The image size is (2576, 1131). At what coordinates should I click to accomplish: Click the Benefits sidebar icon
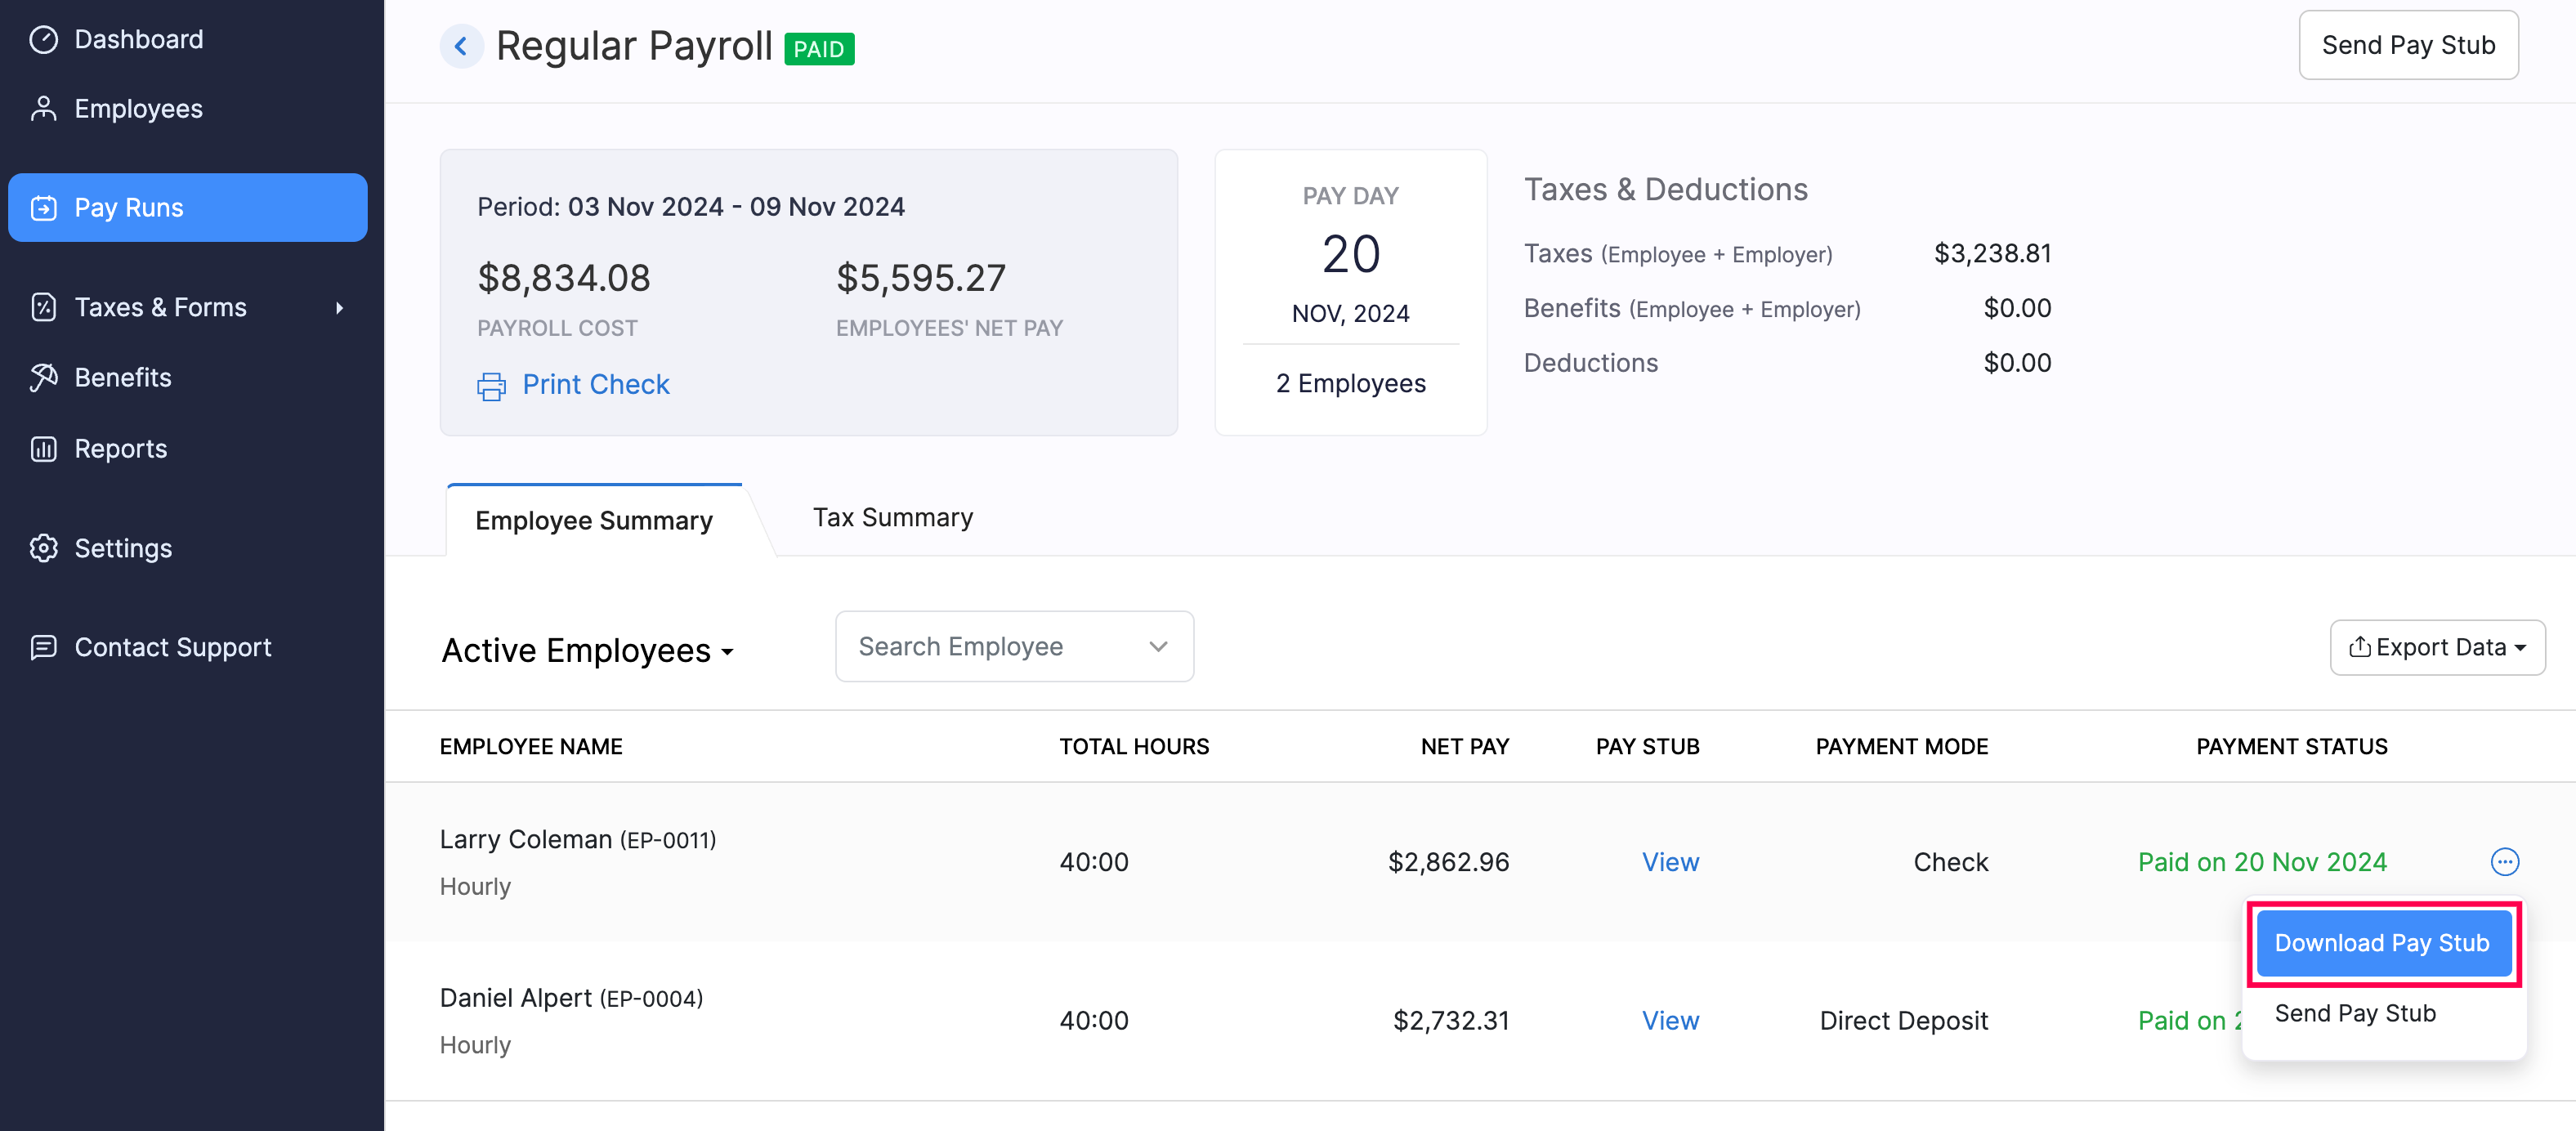click(x=46, y=375)
